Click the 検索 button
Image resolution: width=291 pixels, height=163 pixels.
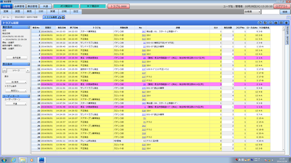[x=285, y=12]
